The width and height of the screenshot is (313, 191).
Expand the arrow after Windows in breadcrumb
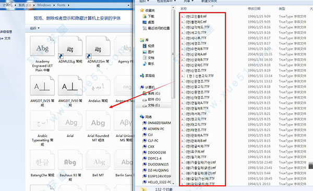click(x=54, y=5)
